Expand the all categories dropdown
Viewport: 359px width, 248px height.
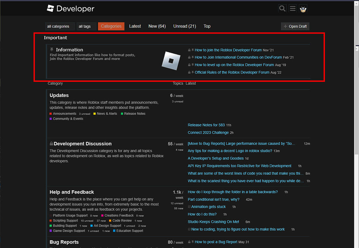click(x=60, y=27)
